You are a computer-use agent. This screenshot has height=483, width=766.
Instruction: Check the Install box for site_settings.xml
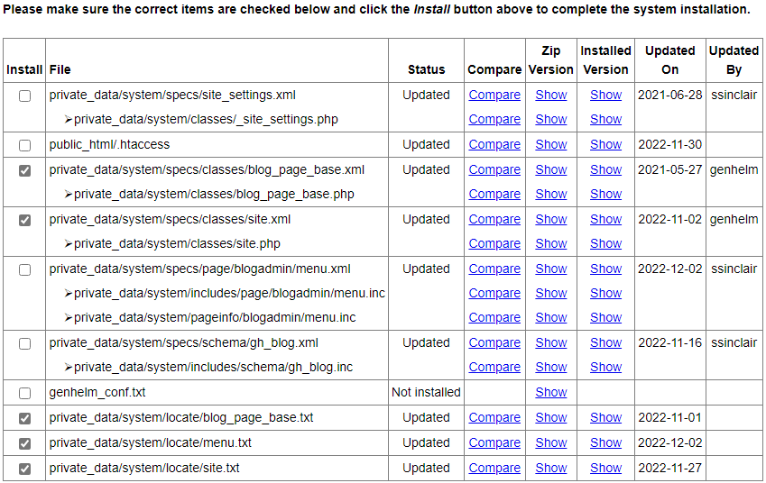tap(24, 96)
